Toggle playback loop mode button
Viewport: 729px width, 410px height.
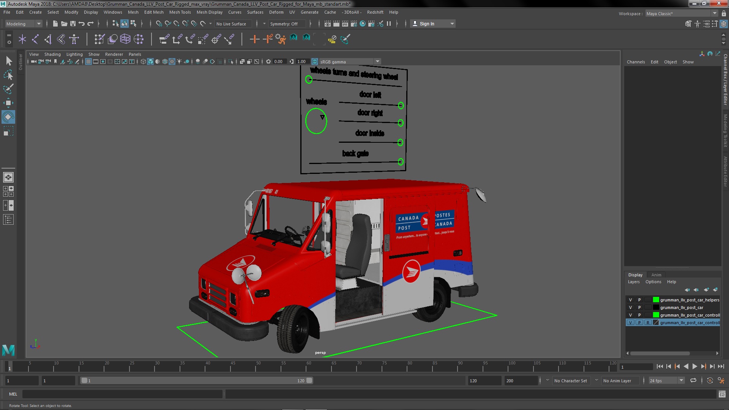pos(693,380)
